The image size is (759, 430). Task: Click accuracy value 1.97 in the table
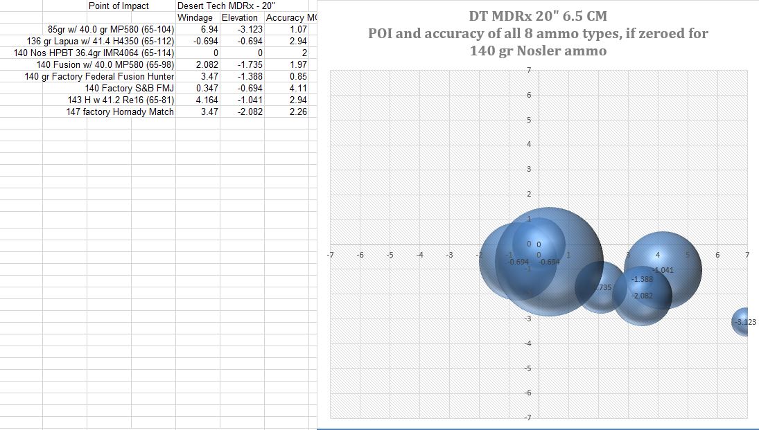(x=298, y=64)
